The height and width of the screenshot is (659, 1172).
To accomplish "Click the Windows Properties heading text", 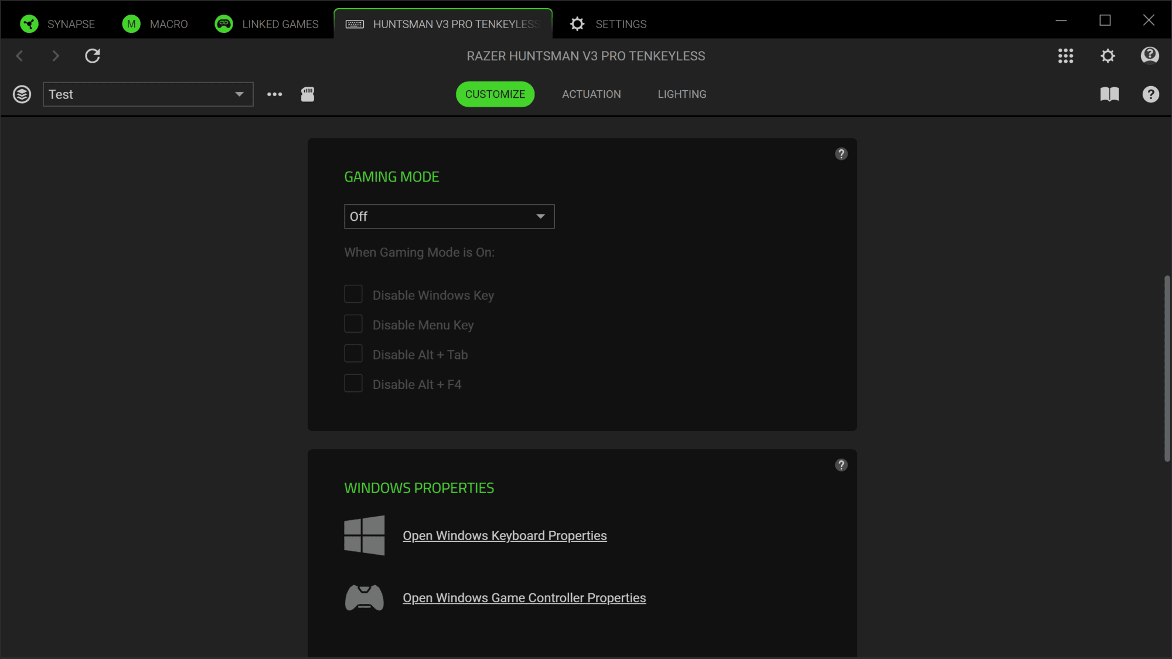I will (x=419, y=488).
